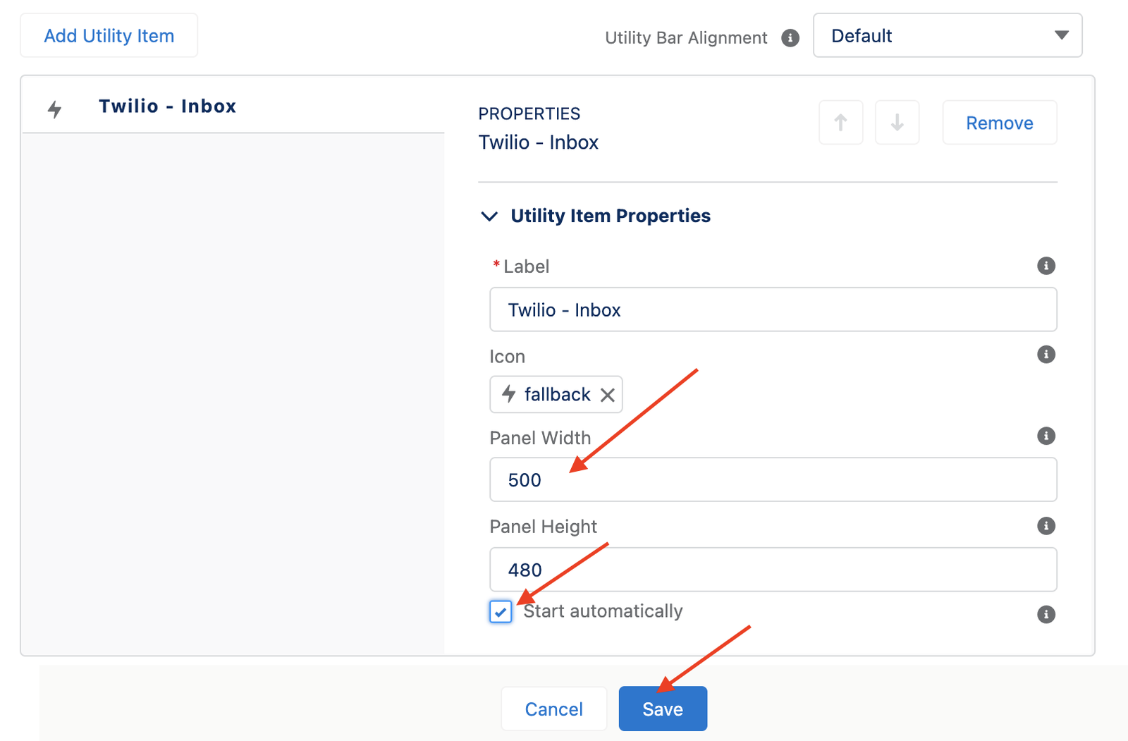Click Add Utility Item
Screen dimensions: 1128x741
point(109,35)
